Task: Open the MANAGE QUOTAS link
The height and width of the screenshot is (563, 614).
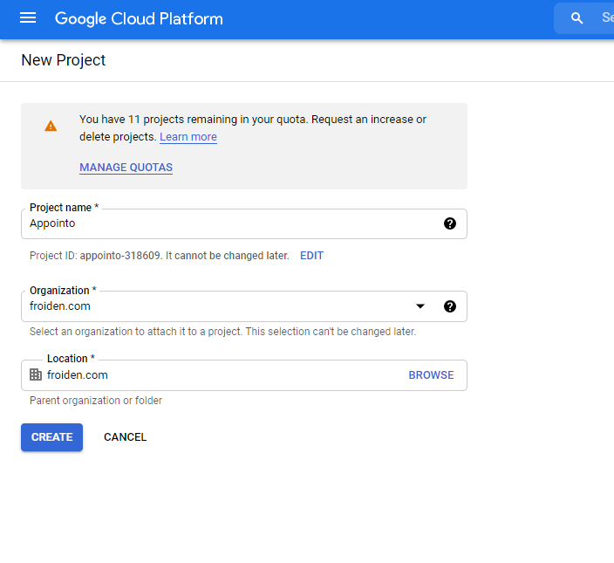Action: (126, 168)
